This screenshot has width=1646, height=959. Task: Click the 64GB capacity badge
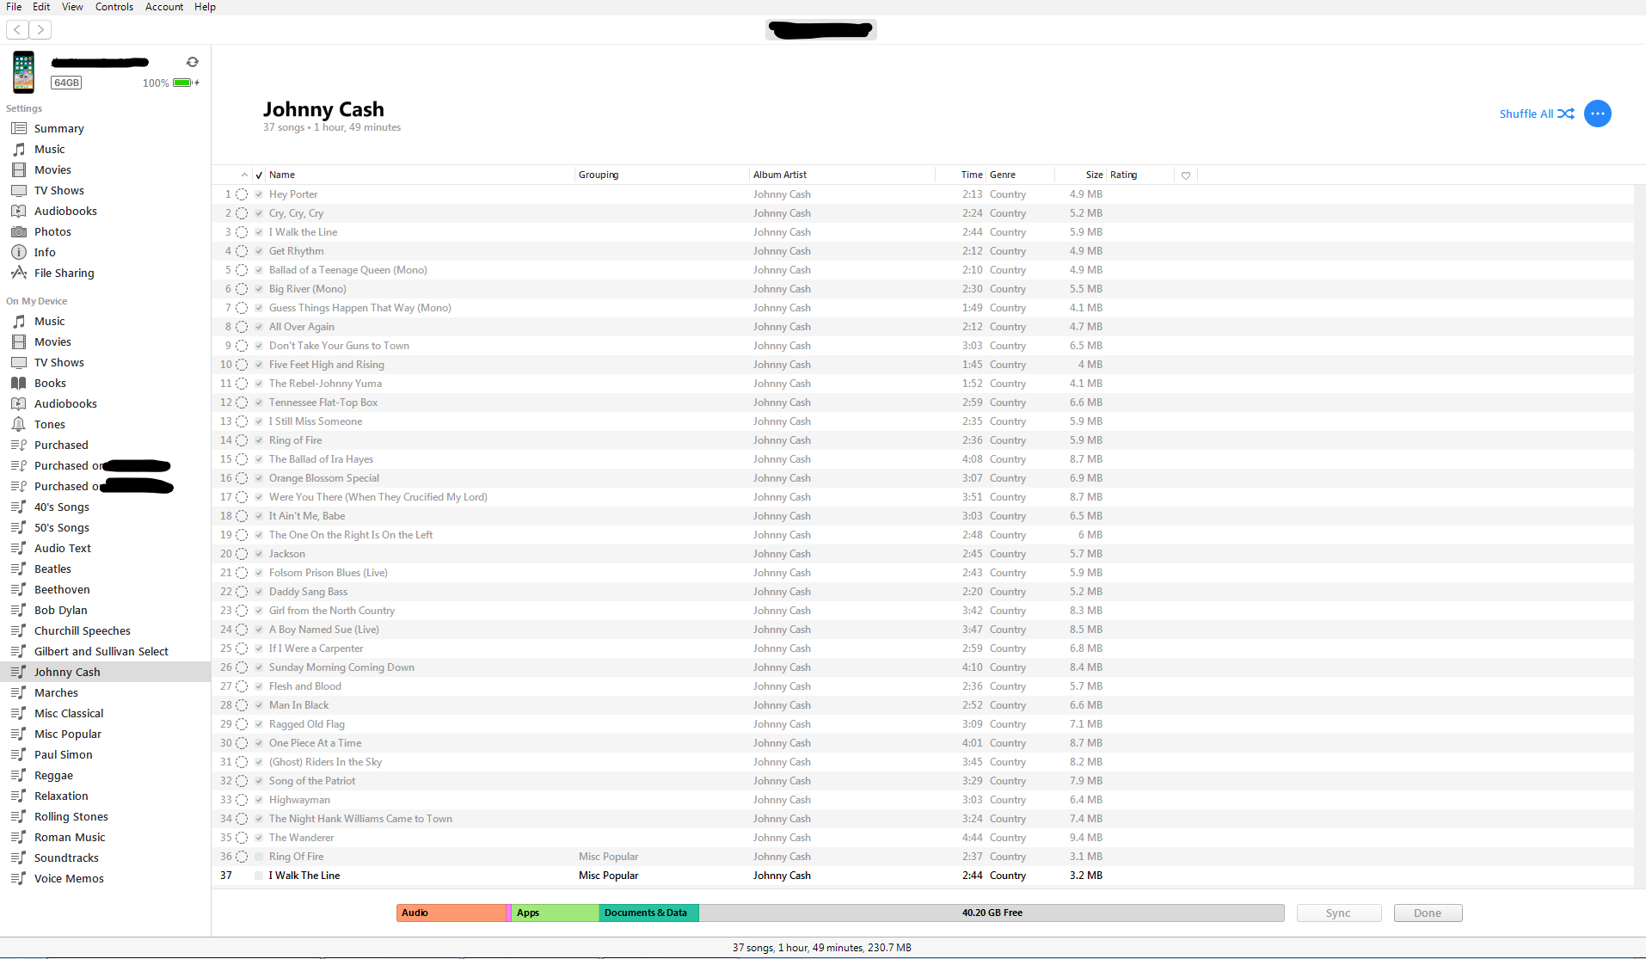[x=66, y=83]
